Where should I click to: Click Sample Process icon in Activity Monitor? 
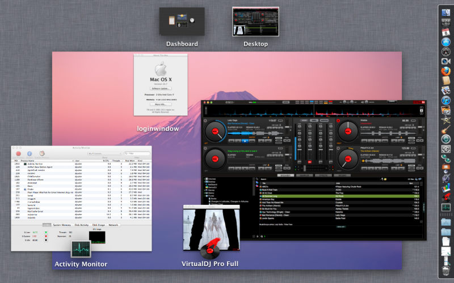pos(42,153)
